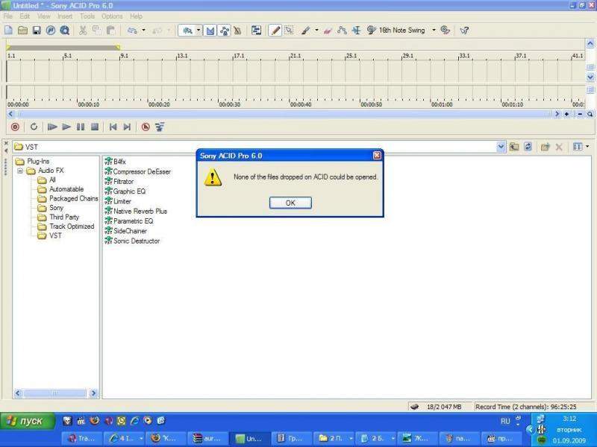The height and width of the screenshot is (447, 597).
Task: Toggle Automatic Crossfades button
Action: tap(210, 31)
